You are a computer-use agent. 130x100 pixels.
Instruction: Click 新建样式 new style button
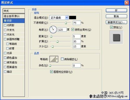coord(116,22)
